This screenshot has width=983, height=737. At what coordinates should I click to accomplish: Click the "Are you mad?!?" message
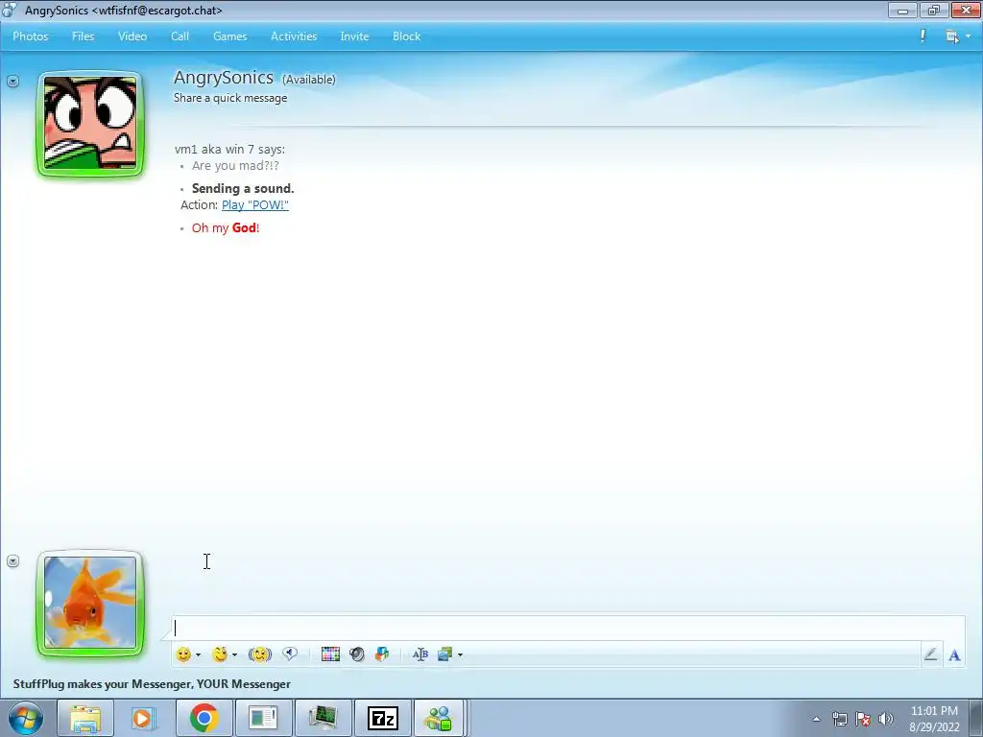235,165
